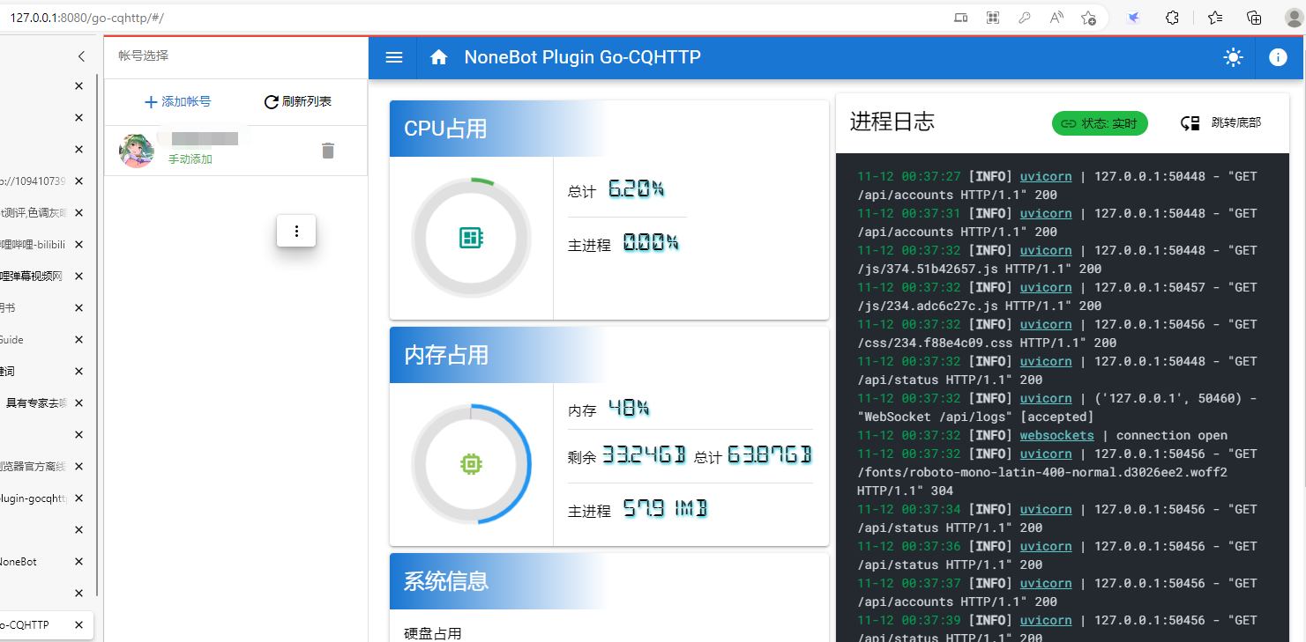Close the 具有专家去 tab
Screen dimensions: 1306x642
pyautogui.click(x=78, y=403)
